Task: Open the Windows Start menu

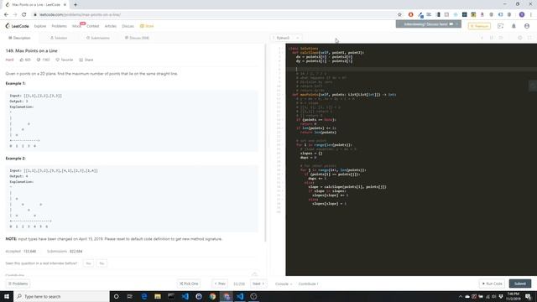Action: 7,296
